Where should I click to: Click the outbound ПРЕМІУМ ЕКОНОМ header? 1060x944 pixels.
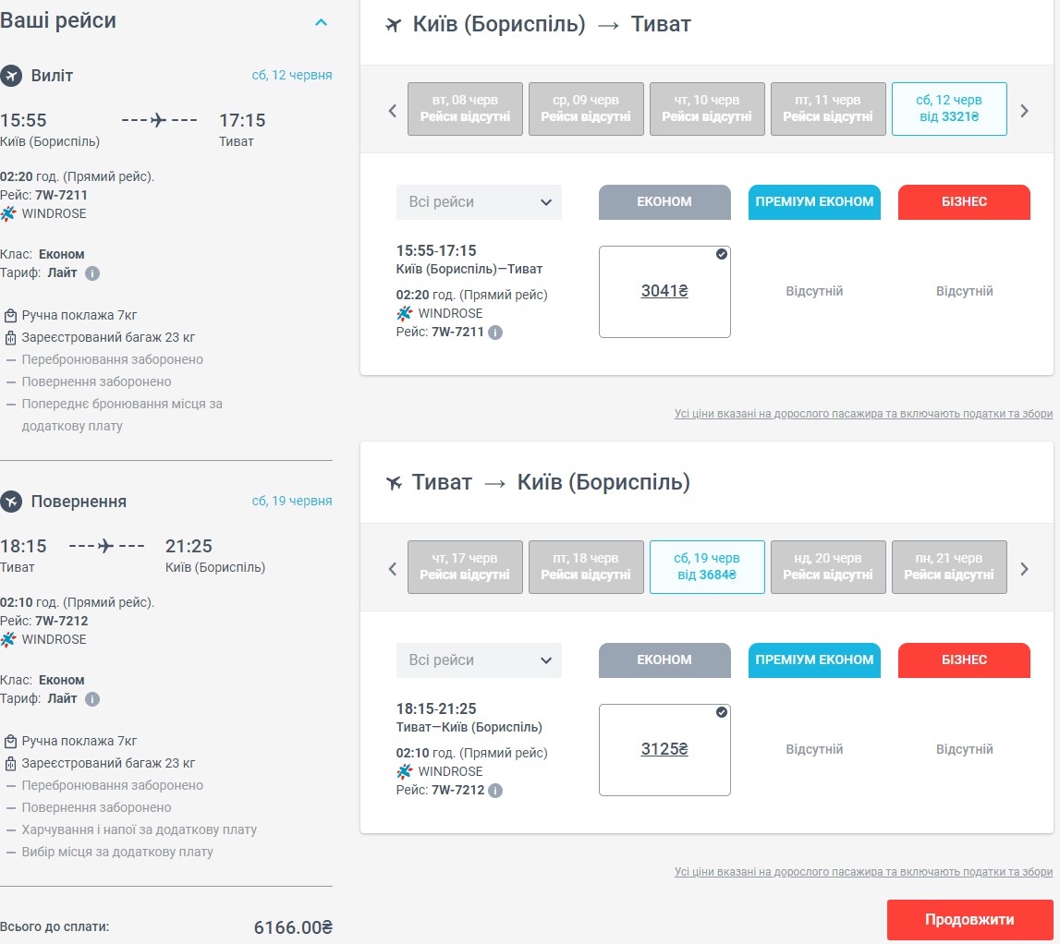coord(814,202)
